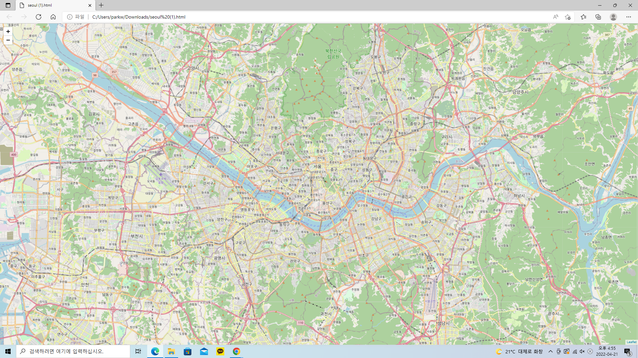Select the seoul (1).html tab
The height and width of the screenshot is (358, 638).
pos(53,5)
